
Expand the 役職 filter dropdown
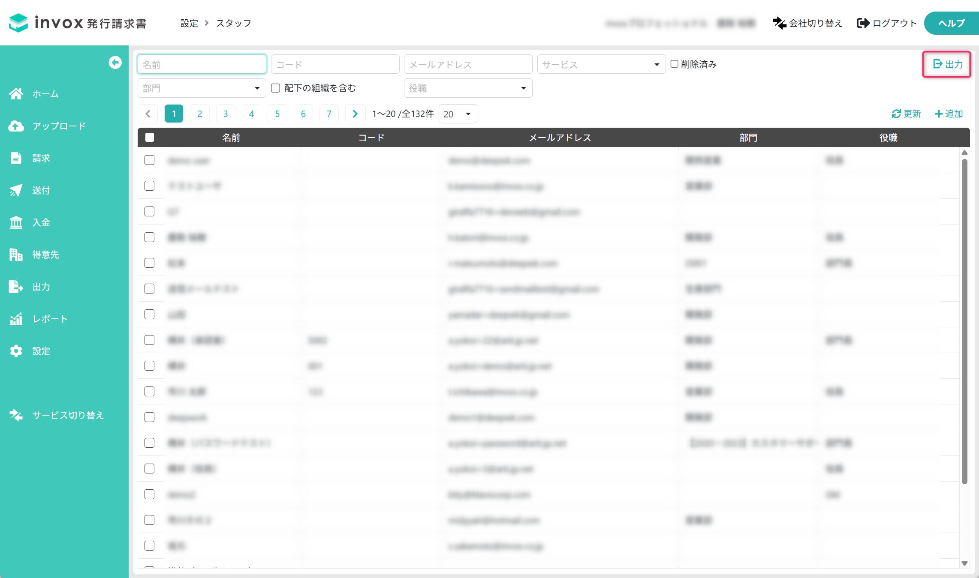pos(468,88)
